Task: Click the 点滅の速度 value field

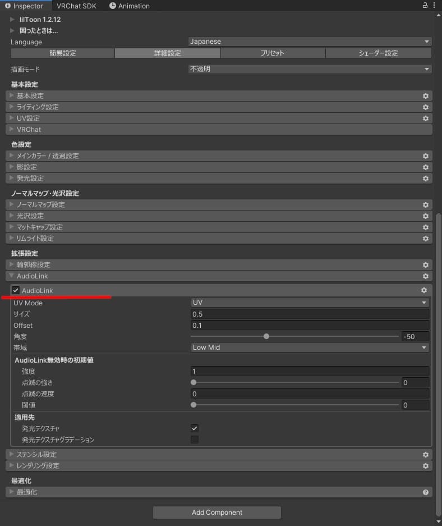Action: tap(310, 394)
